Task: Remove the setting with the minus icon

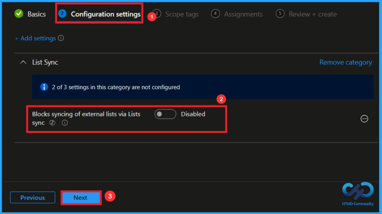Action: 364,119
